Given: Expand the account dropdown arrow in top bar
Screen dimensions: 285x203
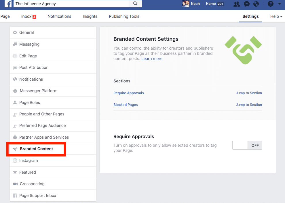Looking at the screenshot, I should coord(280,4).
